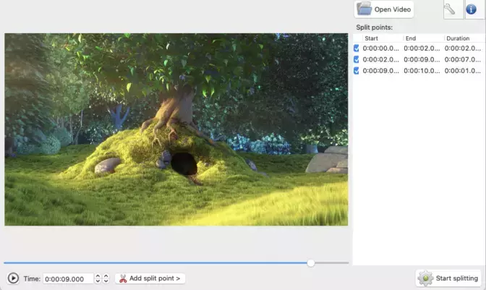Image resolution: width=486 pixels, height=290 pixels.
Task: Open settings with the wrench icon
Action: pyautogui.click(x=453, y=9)
